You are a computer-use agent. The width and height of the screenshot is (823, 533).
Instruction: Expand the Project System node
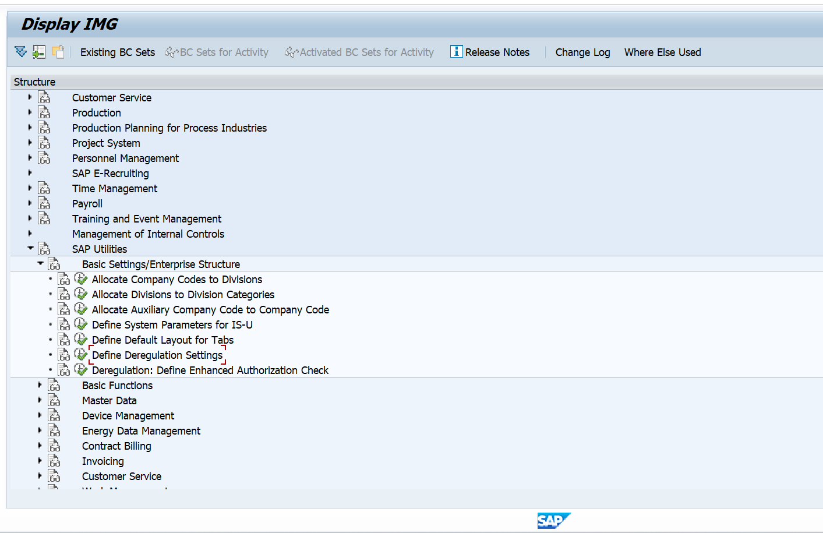30,143
